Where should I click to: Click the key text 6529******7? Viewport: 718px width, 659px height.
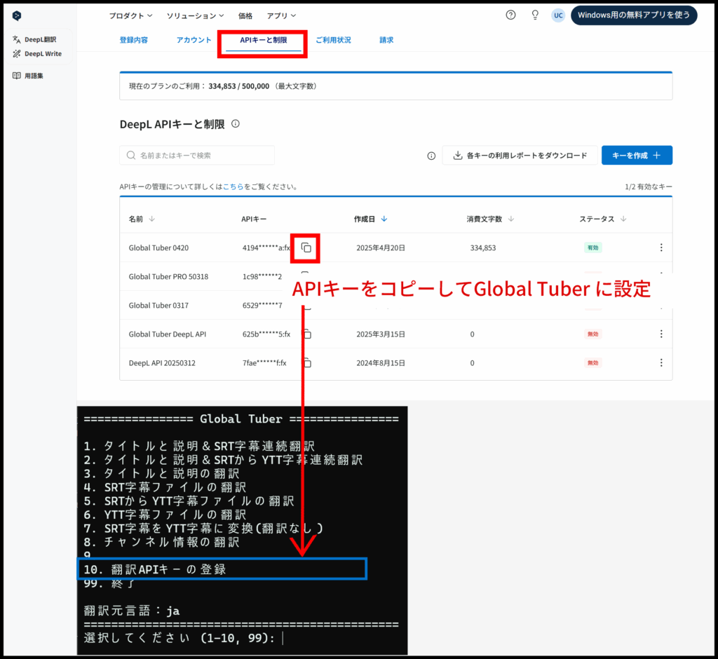(262, 306)
